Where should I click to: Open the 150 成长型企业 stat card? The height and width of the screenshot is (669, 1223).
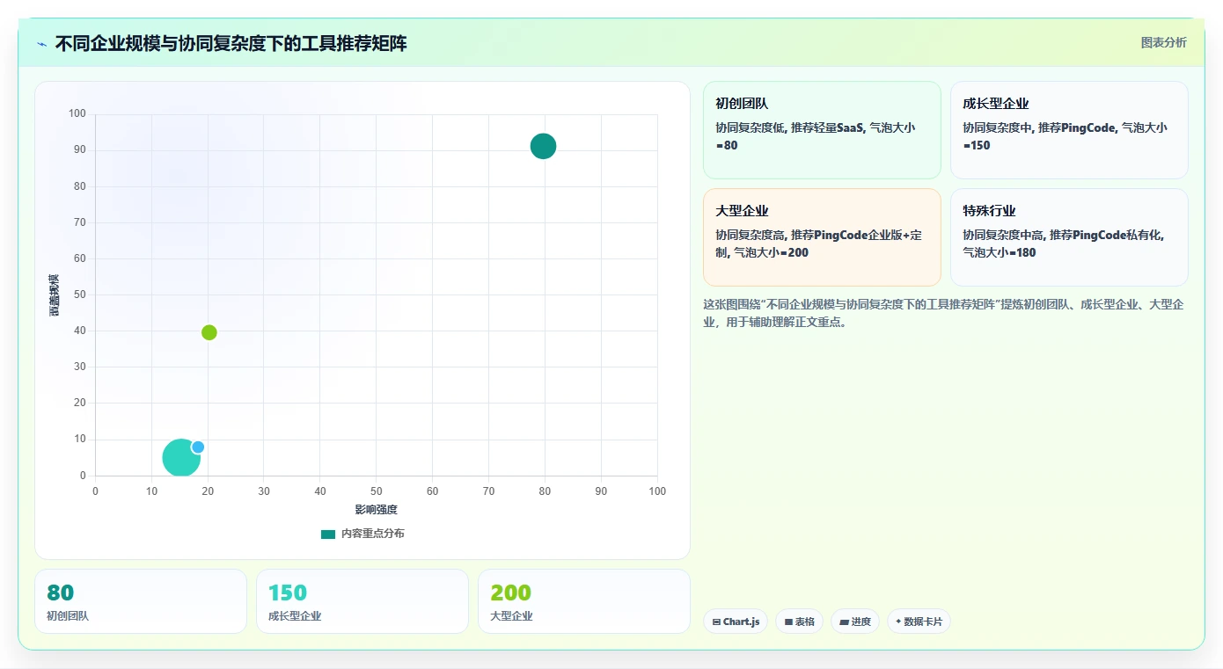[363, 601]
